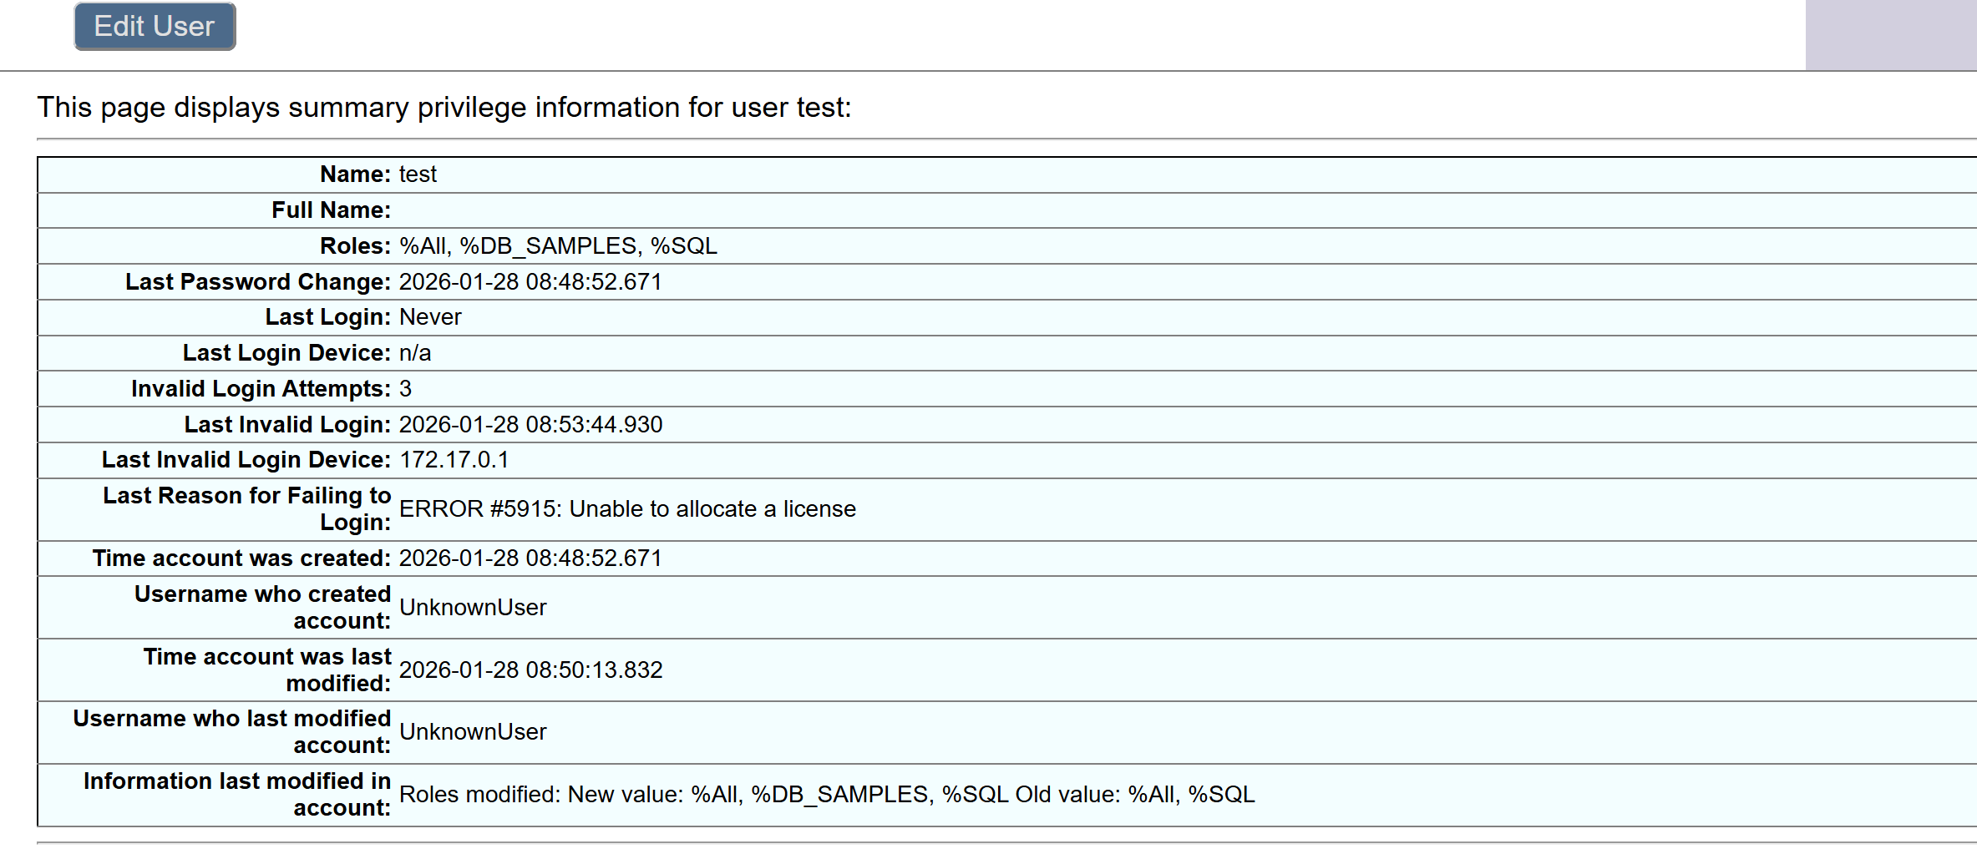
Task: Click the Last Reason for Failing to Login label
Action: [x=247, y=508]
